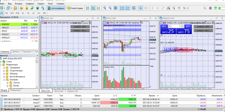Zoom in on the chart
This screenshot has height=112, width=225.
point(105,8)
